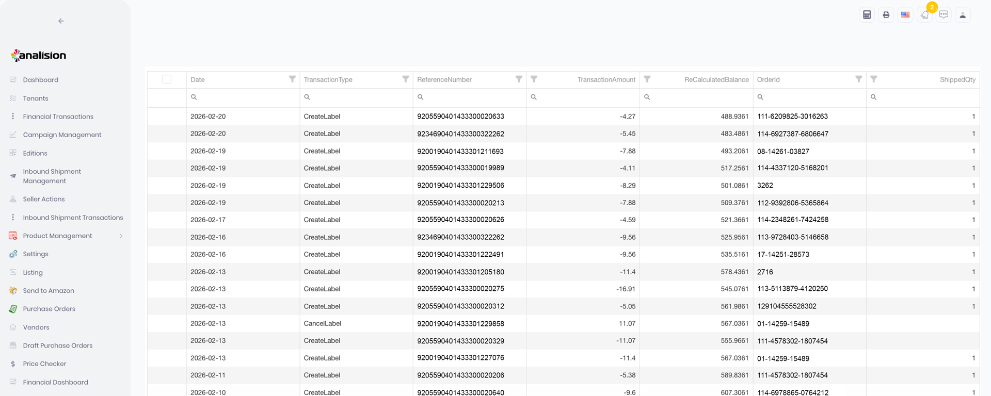The width and height of the screenshot is (991, 396).
Task: Expand the Product Management submenu
Action: click(121, 236)
